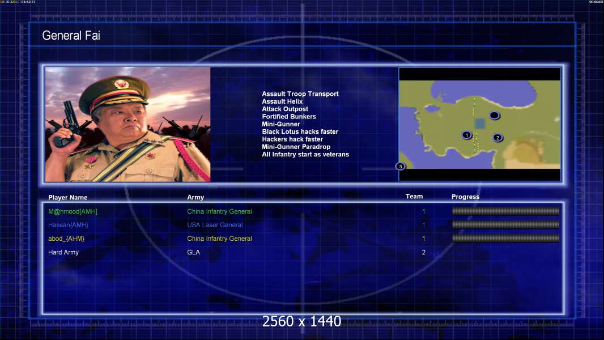Image resolution: width=604 pixels, height=340 pixels.
Task: Click All Infantry start as veterans text
Action: click(x=305, y=154)
